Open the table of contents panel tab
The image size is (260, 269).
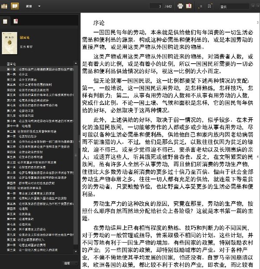(x=5, y=22)
